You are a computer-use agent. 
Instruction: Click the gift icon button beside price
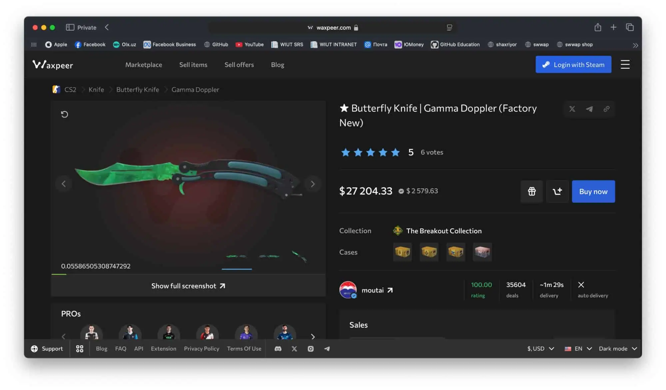[531, 191]
